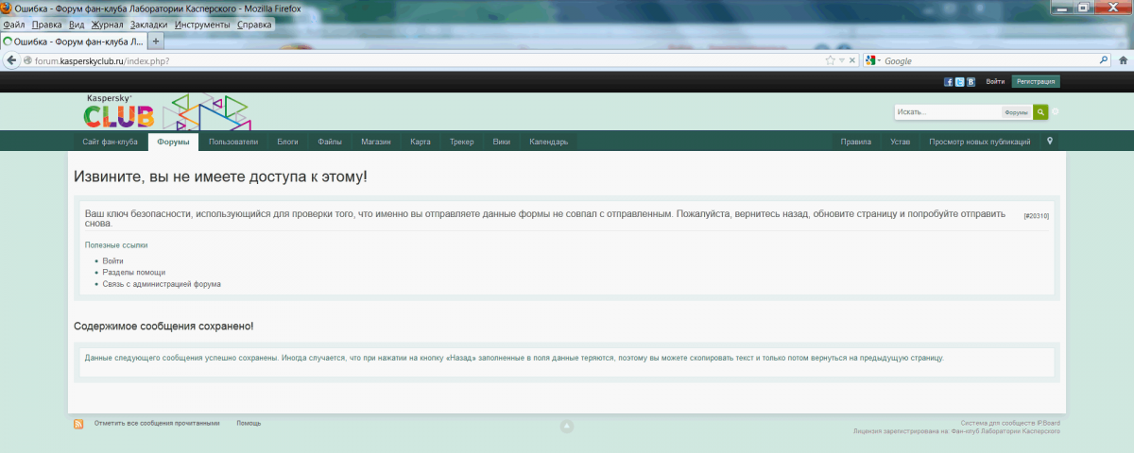Viewport: 1134px width, 453px height.
Task: Click the Полезные ссылки heading text
Action: point(116,245)
